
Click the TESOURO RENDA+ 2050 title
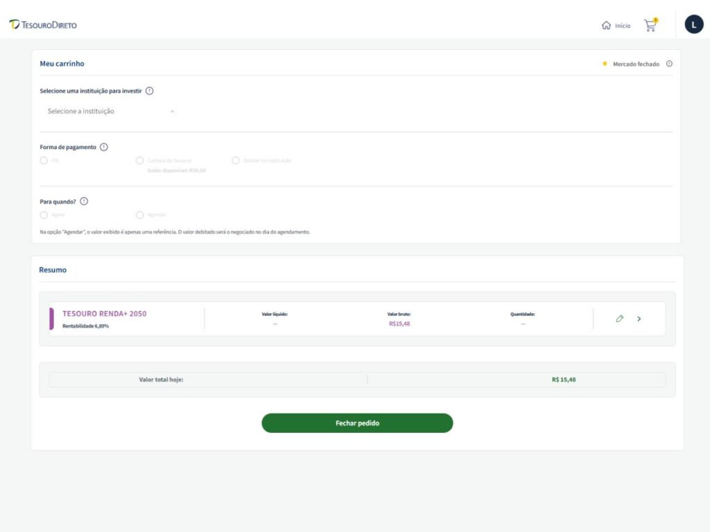pos(105,314)
